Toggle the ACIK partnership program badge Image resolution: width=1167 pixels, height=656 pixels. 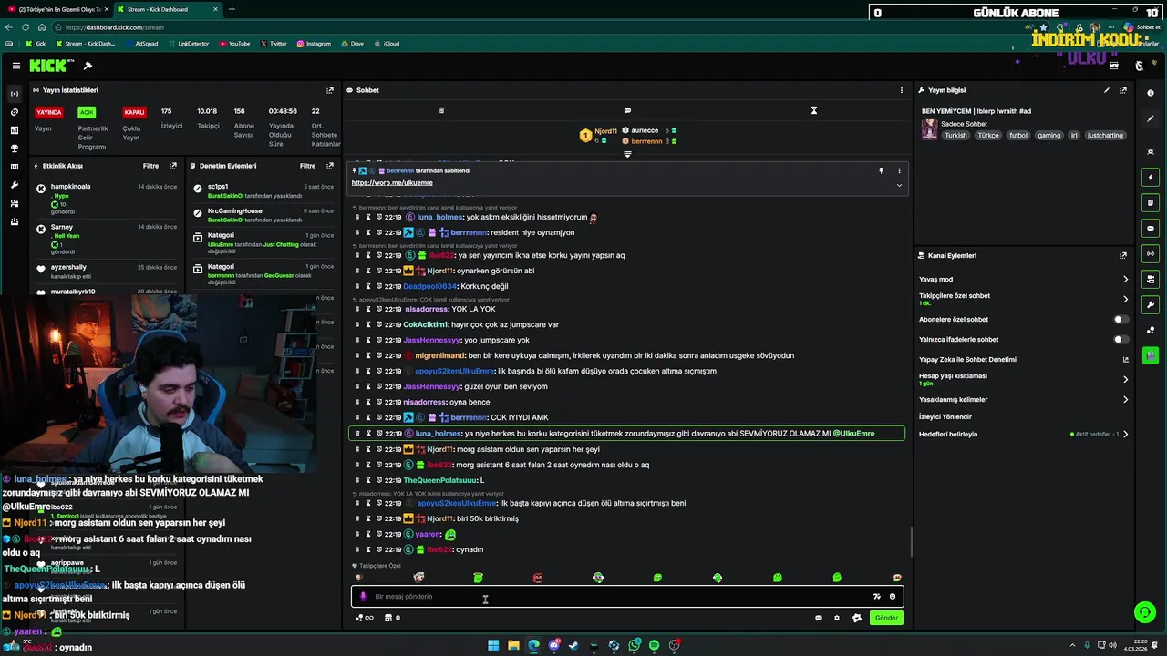tap(87, 112)
